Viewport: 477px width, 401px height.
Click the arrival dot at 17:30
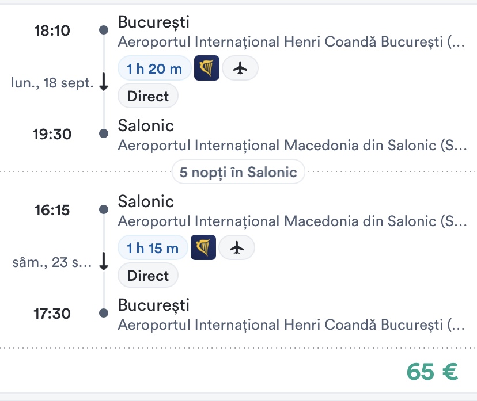click(x=104, y=313)
